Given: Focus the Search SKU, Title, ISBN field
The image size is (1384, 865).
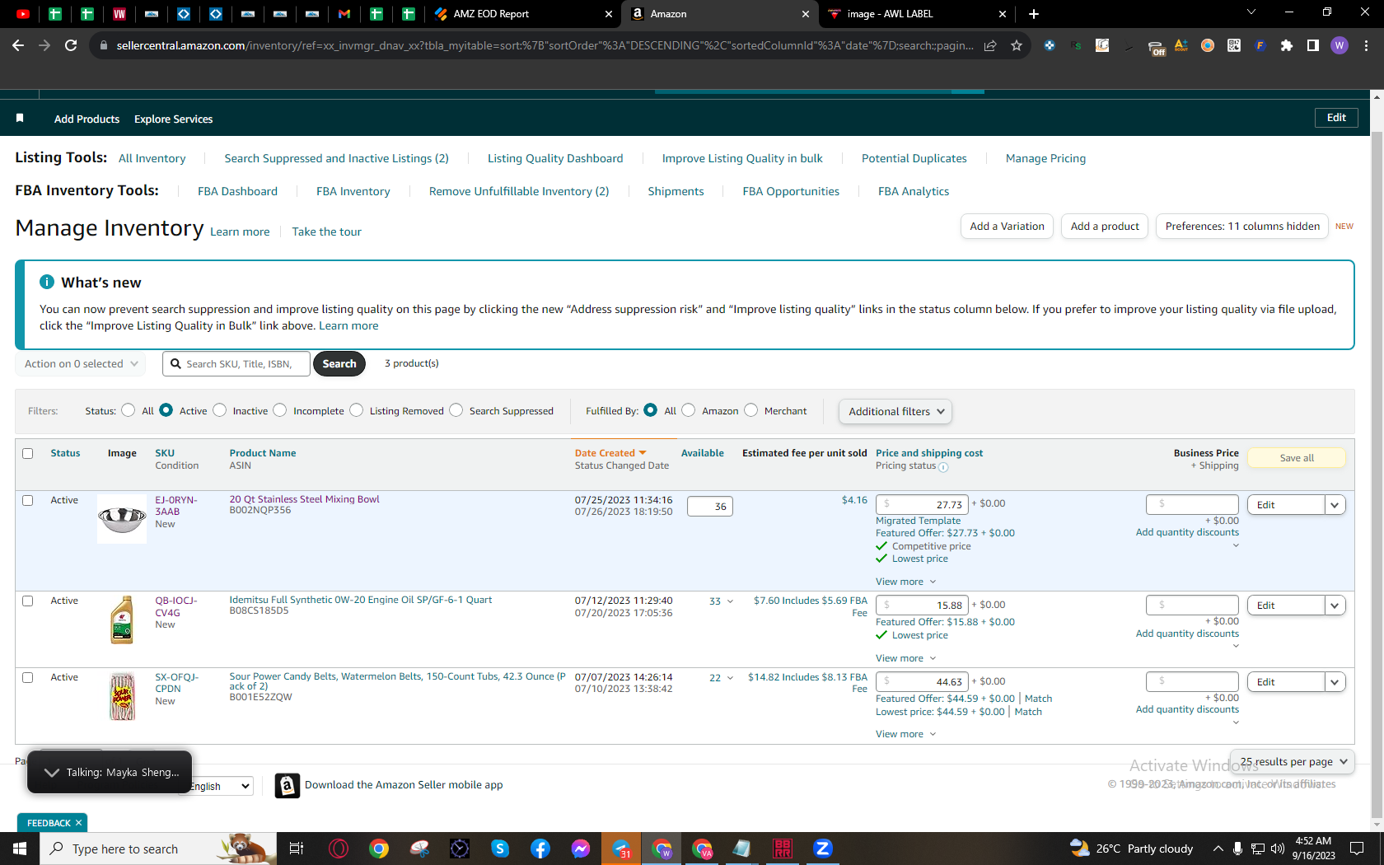Looking at the screenshot, I should (236, 363).
